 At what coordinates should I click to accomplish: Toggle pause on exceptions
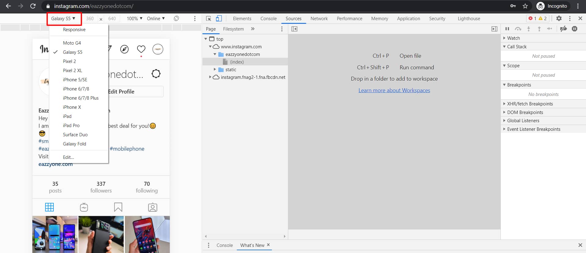(x=574, y=29)
